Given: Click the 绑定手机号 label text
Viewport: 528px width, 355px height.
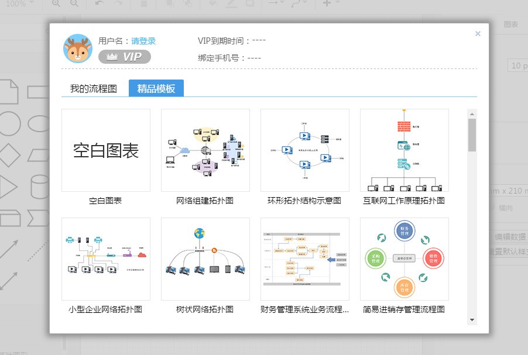Looking at the screenshot, I should coord(222,58).
